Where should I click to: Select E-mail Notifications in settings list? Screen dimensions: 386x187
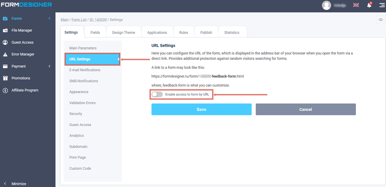(85, 70)
